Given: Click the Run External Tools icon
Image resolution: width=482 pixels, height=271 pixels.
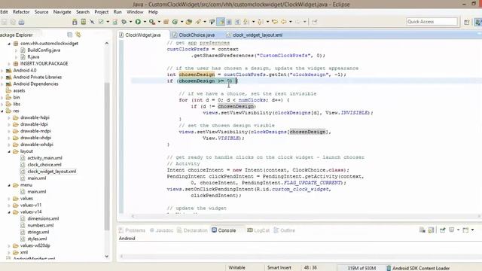Looking at the screenshot, I should pos(152,22).
